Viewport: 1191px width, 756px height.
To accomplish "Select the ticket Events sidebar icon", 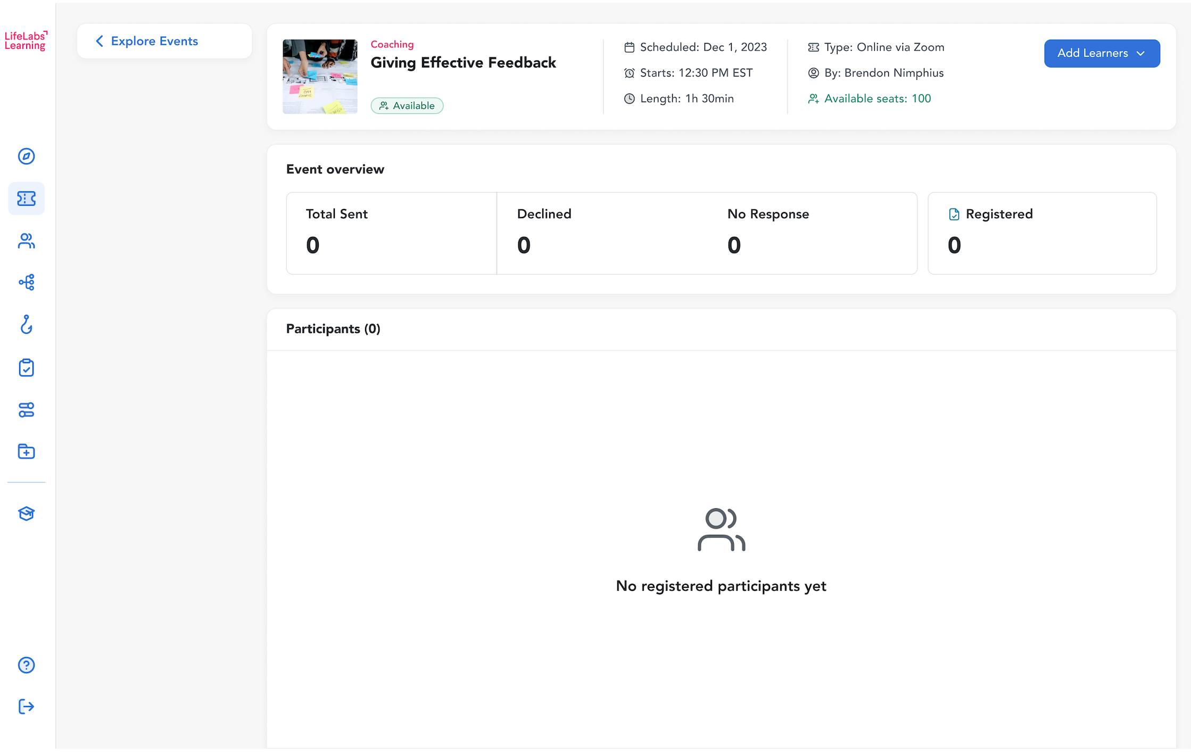I will click(x=26, y=199).
